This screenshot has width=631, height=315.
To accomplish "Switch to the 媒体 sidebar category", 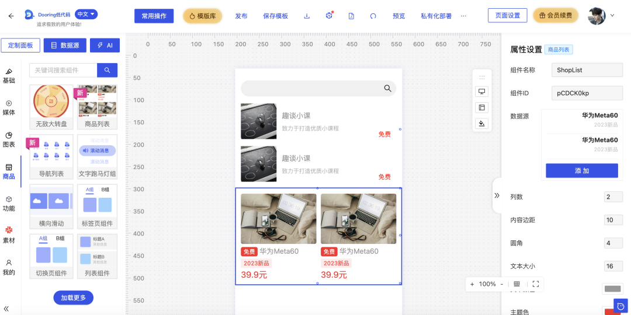I will 9,108.
